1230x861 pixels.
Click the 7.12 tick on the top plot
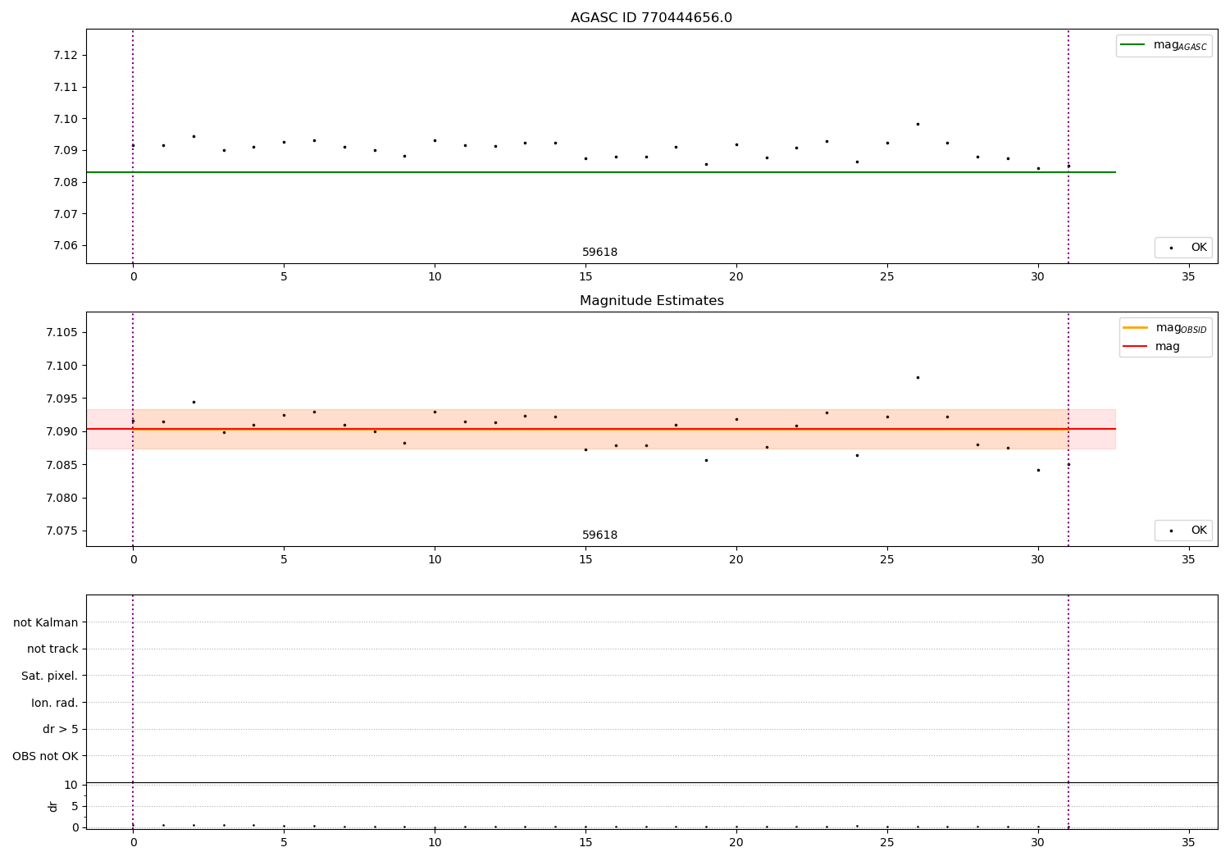(66, 55)
